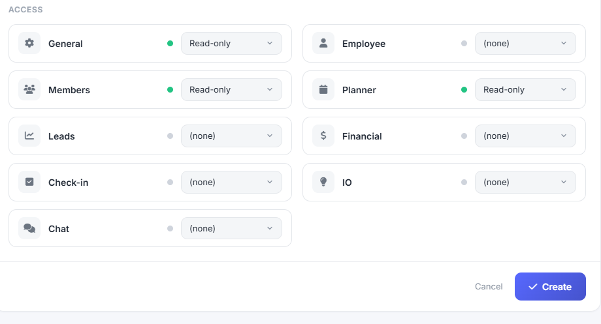Click the Planner calendar icon
Image resolution: width=601 pixels, height=324 pixels.
pos(323,89)
